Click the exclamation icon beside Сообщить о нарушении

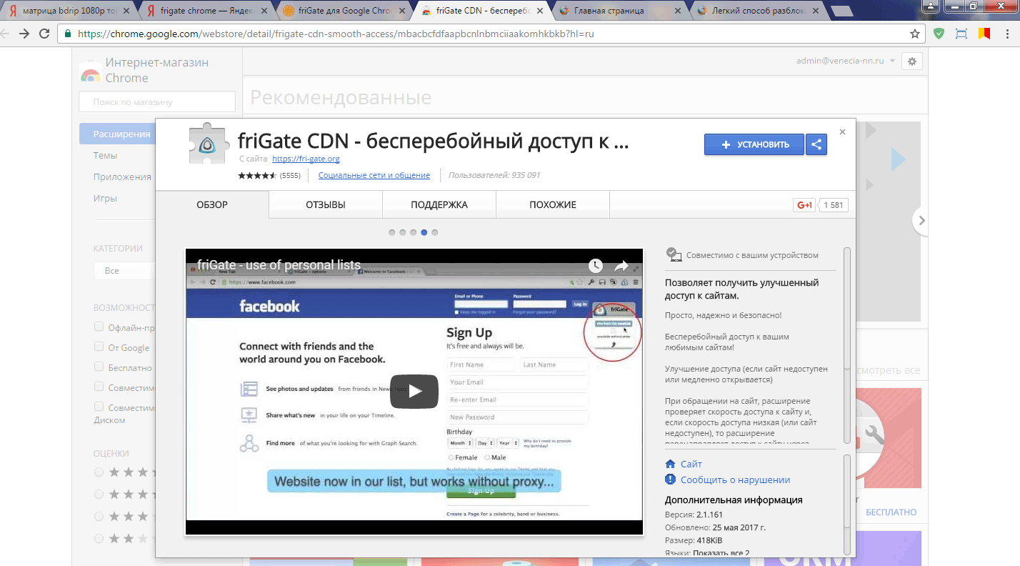tap(670, 480)
